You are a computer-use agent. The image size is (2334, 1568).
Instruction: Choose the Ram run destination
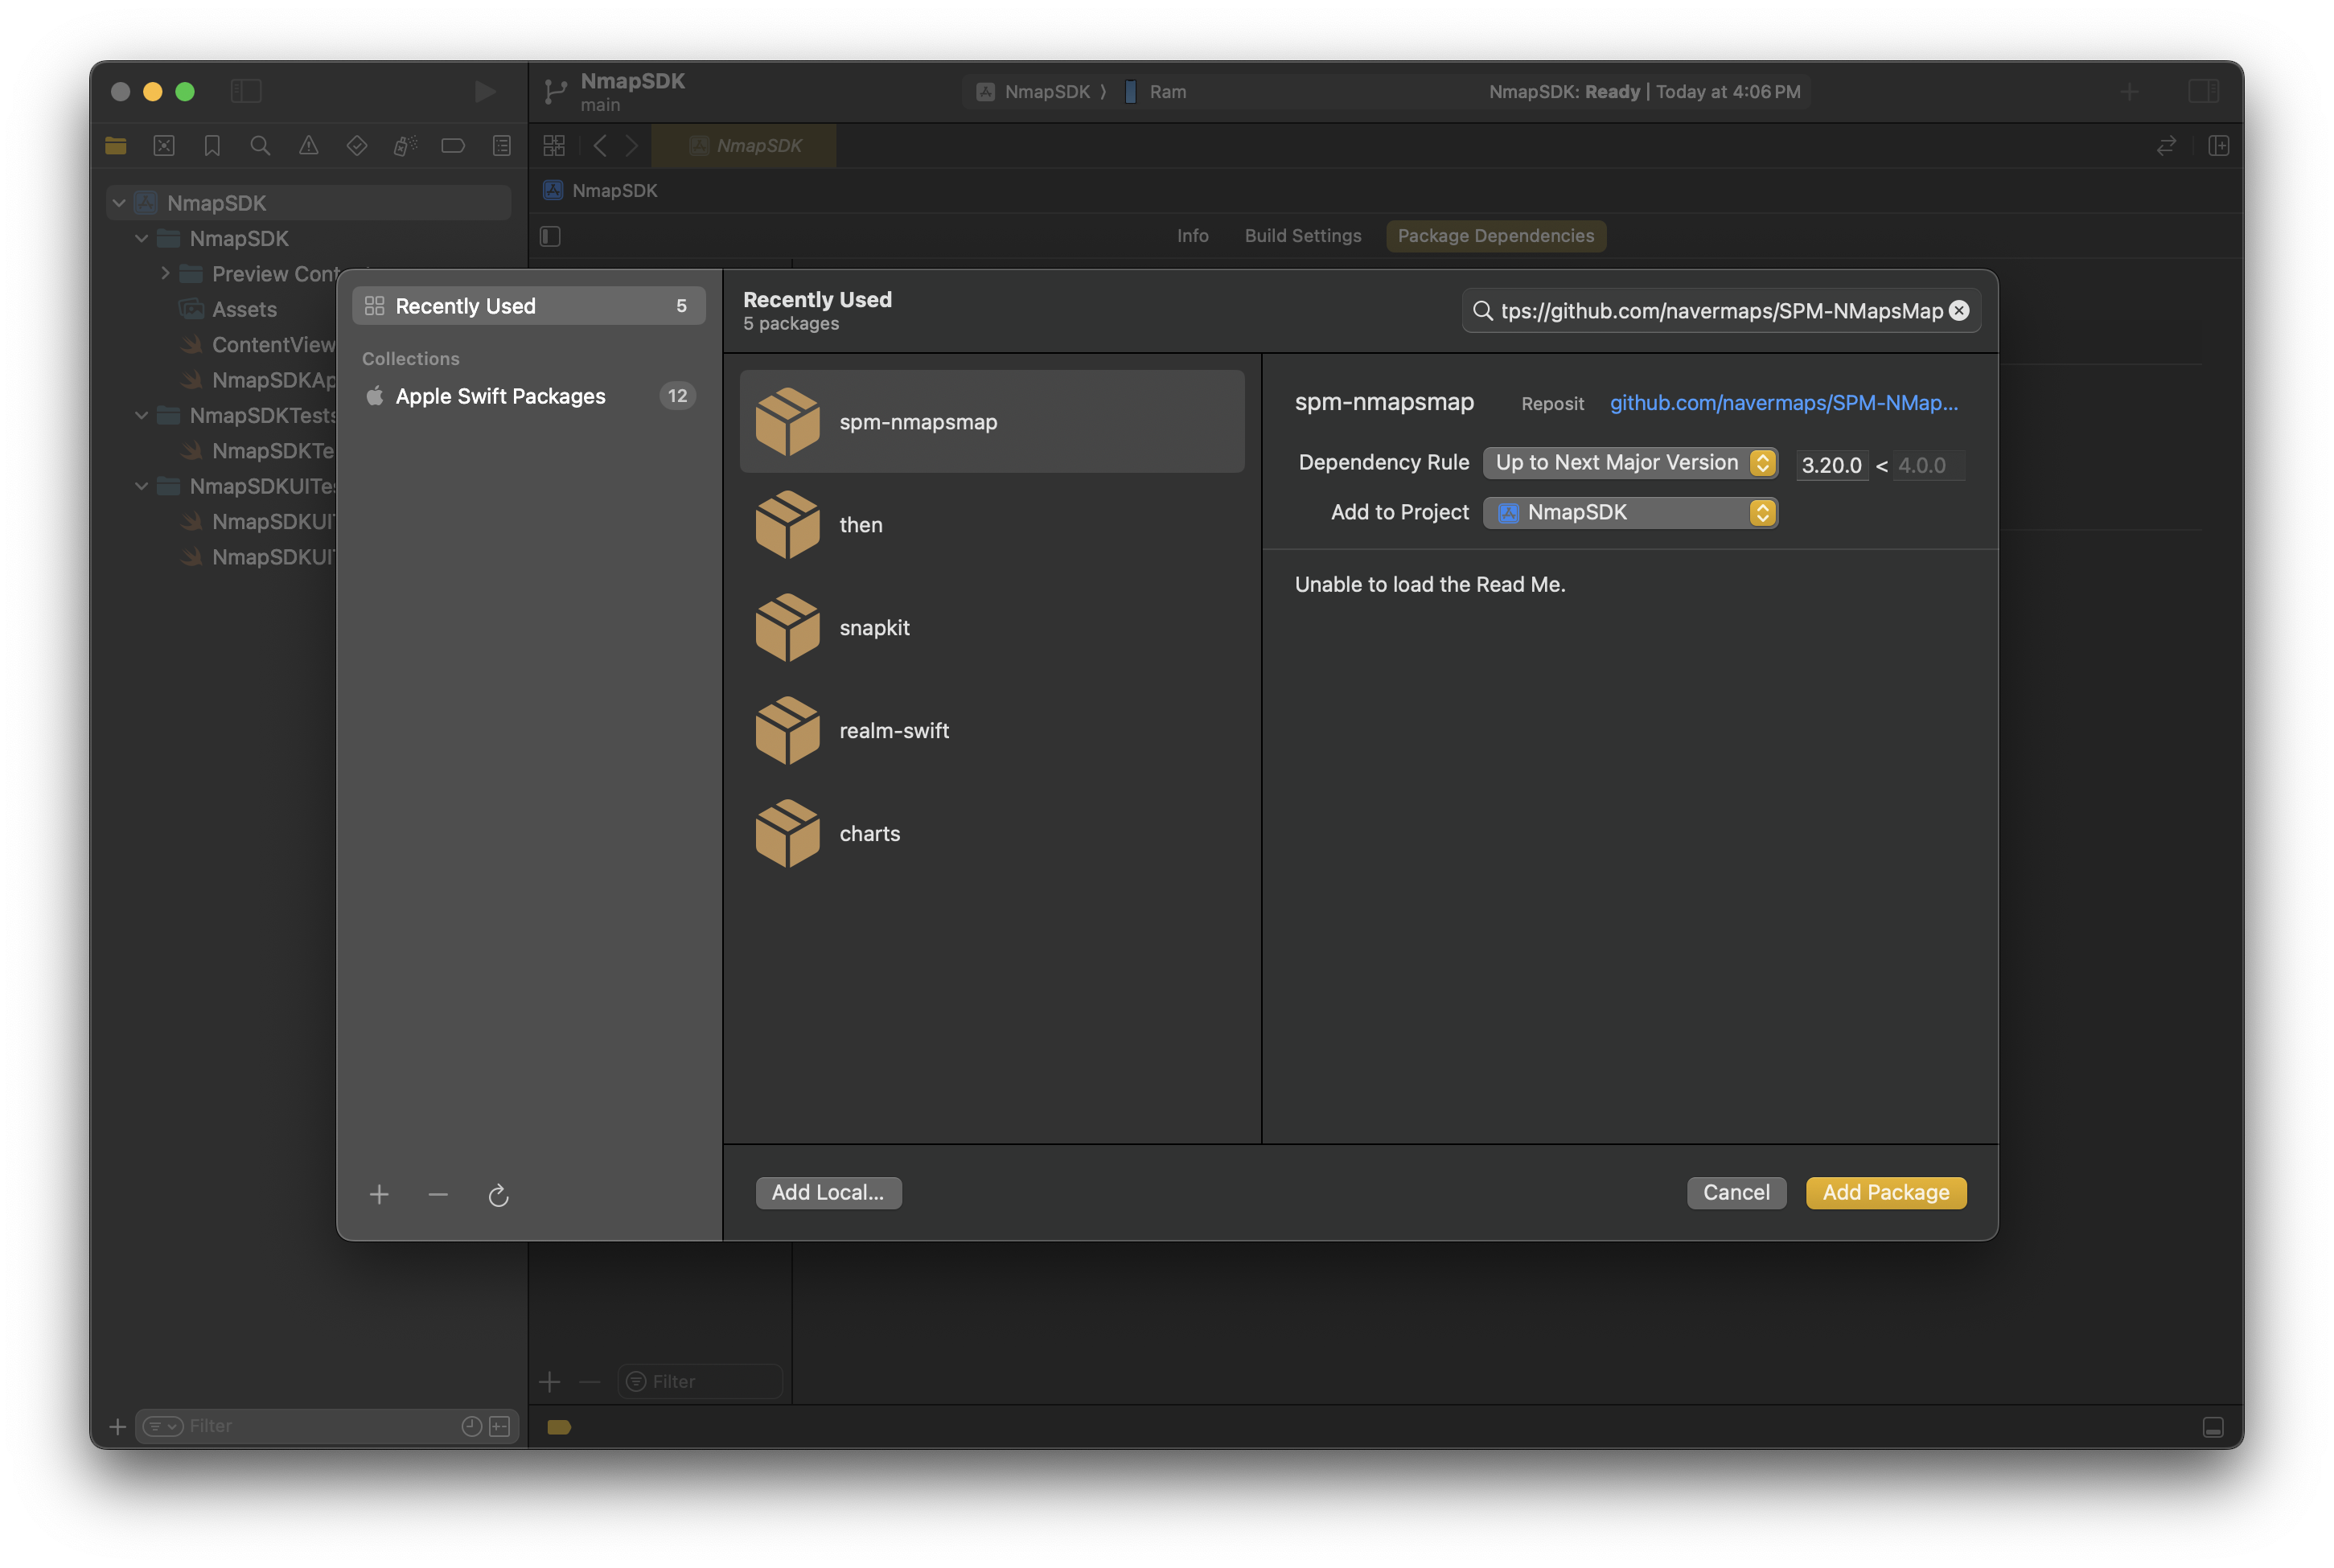coord(1156,92)
